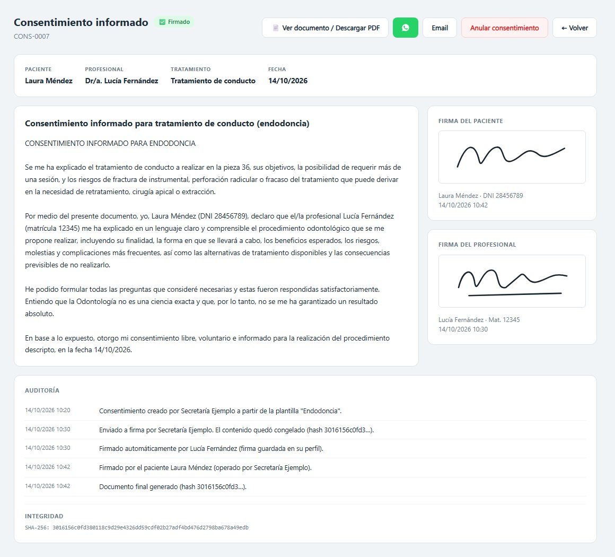Screen dimensions: 615x557
Task: Click the audit timestamp 14/10/2026 10:20
Action: point(48,410)
